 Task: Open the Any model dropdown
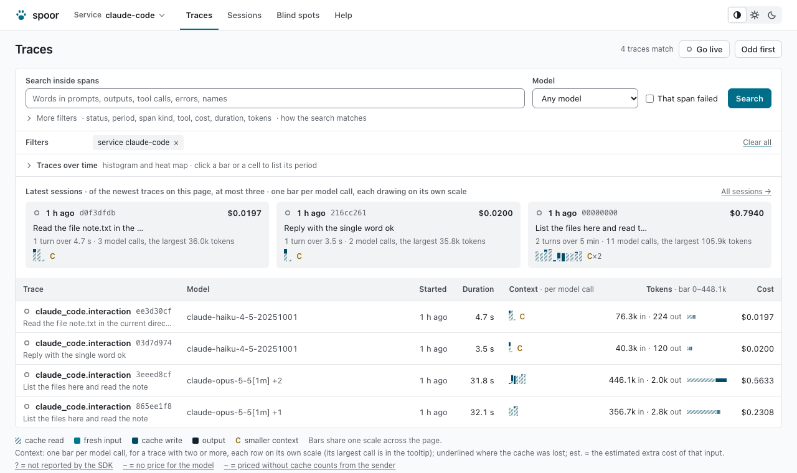[585, 98]
